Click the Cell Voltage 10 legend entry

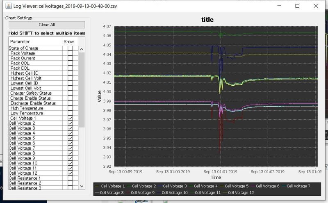pos(172,192)
